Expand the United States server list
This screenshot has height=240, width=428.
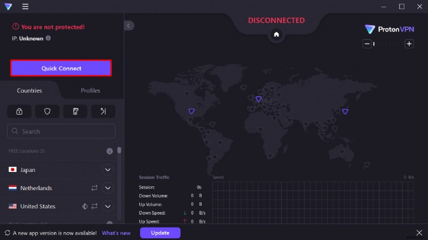(108, 206)
